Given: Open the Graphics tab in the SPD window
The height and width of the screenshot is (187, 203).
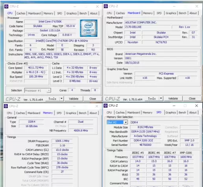Looking at the screenshot, I should 171,113.
